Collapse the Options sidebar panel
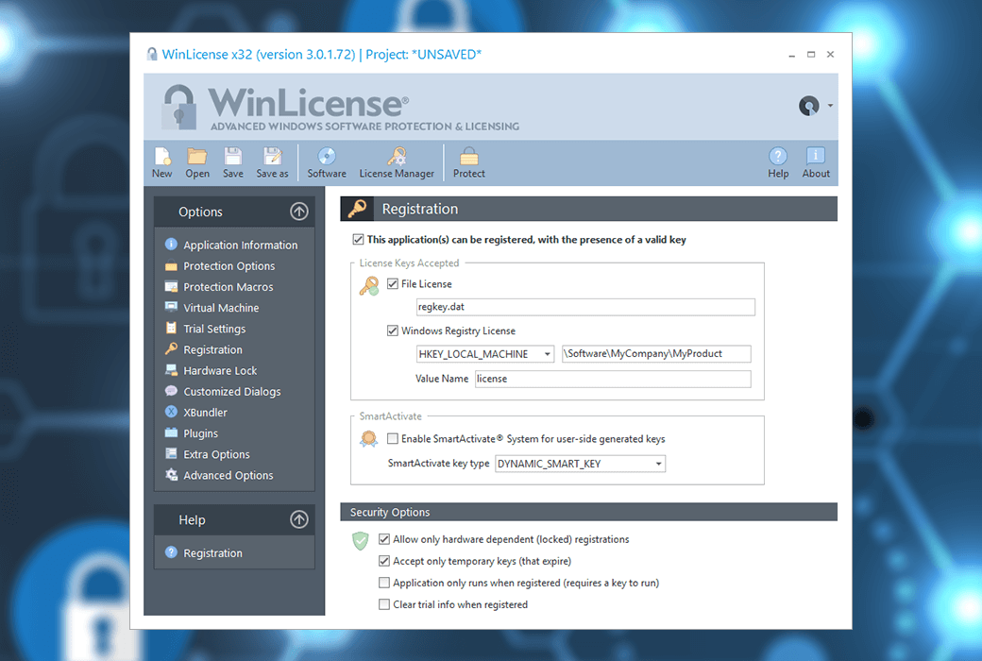The height and width of the screenshot is (661, 982). click(x=299, y=211)
